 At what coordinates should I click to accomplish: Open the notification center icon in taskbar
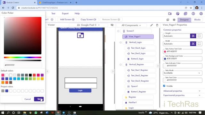pyautogui.click(x=200, y=113)
